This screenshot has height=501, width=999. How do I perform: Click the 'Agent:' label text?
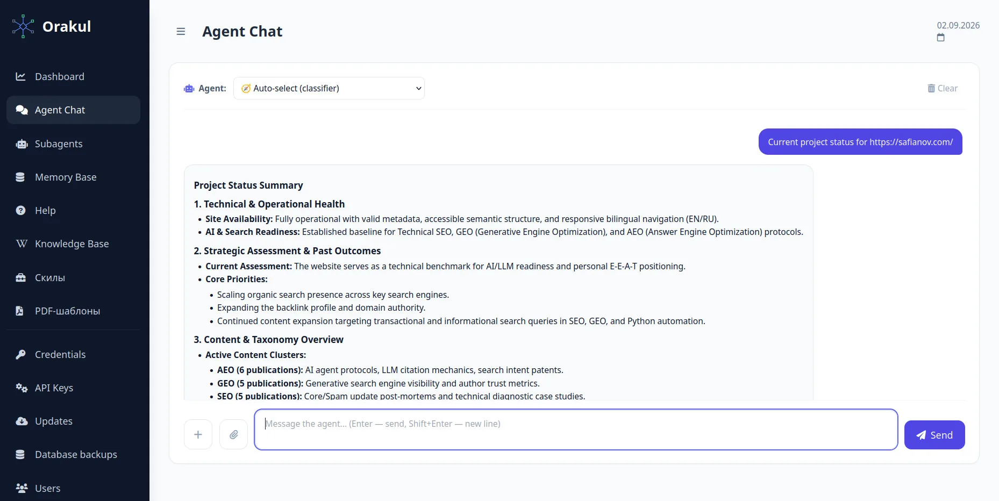[212, 89]
